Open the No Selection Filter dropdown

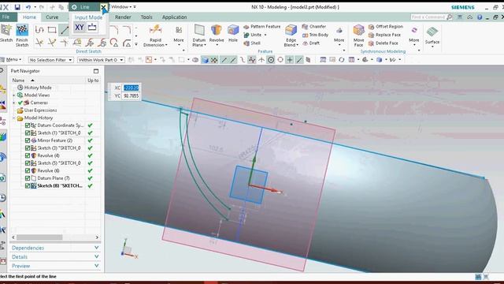[x=50, y=60]
